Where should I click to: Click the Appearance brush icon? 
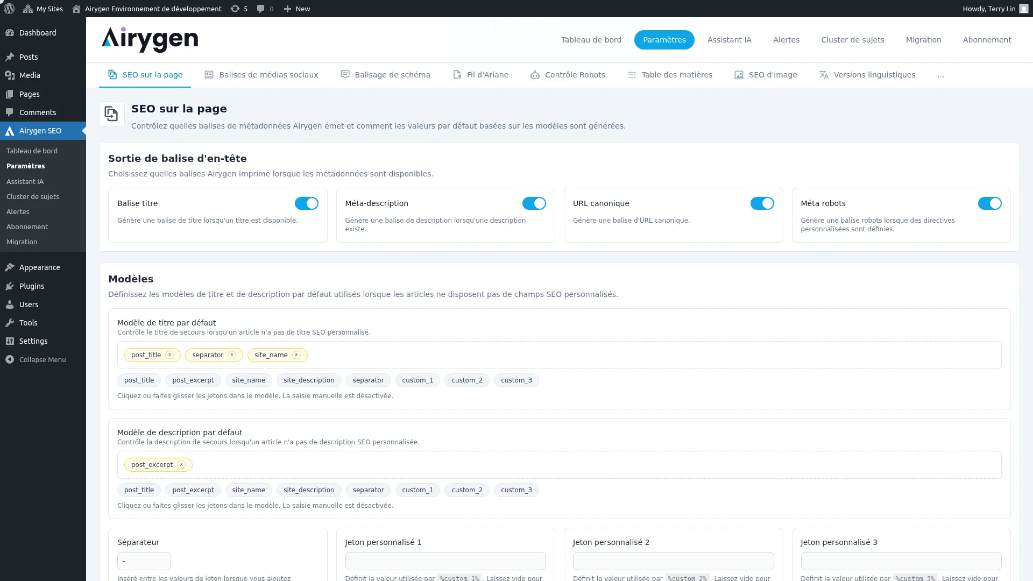[x=10, y=267]
